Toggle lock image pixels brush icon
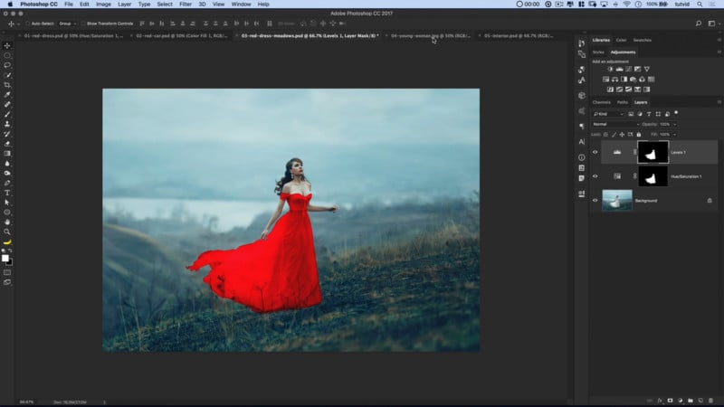The height and width of the screenshot is (407, 724). (614, 134)
